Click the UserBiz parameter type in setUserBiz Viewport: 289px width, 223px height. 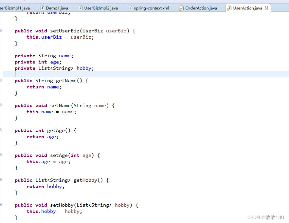coord(93,31)
